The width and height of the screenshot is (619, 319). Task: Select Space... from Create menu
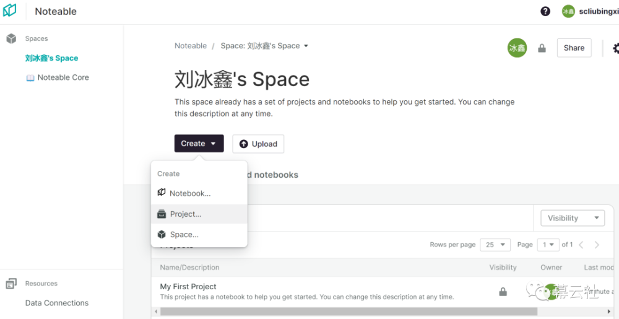tap(199, 235)
